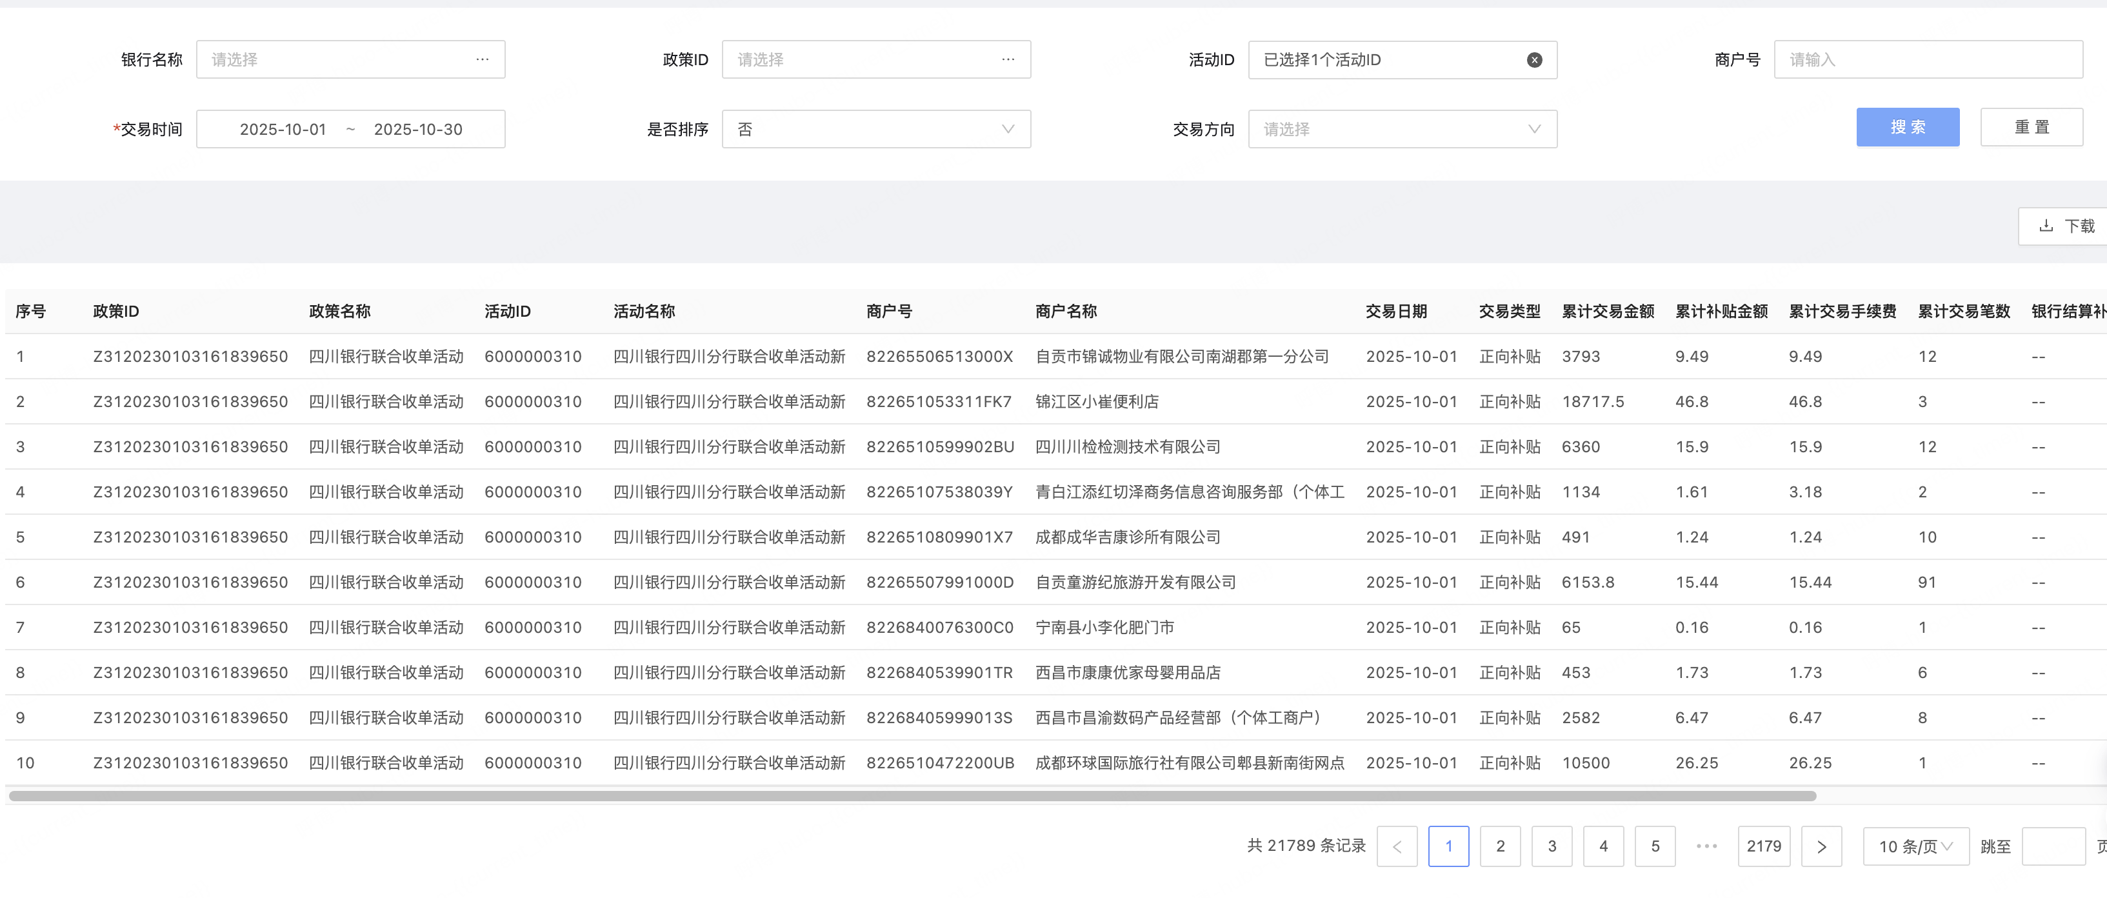
Task: Click the 跳至 page number input box
Action: click(x=2052, y=846)
